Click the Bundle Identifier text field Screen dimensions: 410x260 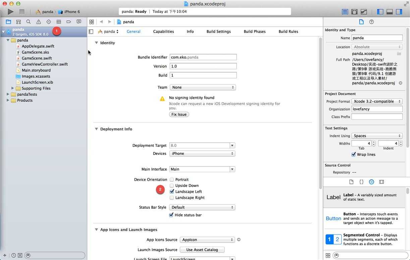tap(203, 57)
